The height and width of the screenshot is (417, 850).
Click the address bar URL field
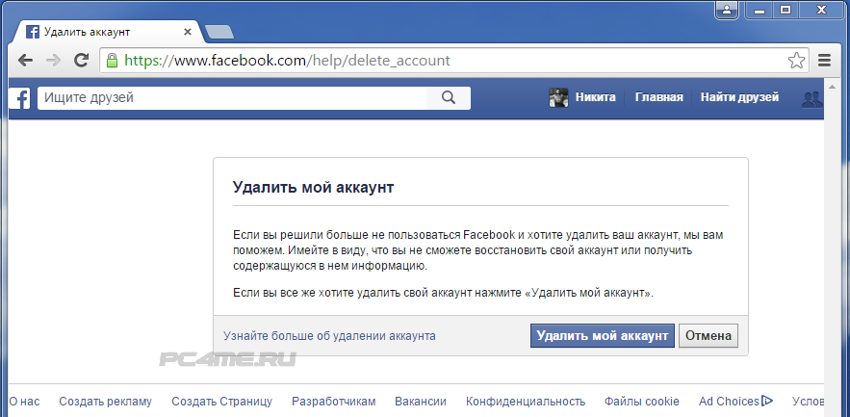click(x=452, y=61)
